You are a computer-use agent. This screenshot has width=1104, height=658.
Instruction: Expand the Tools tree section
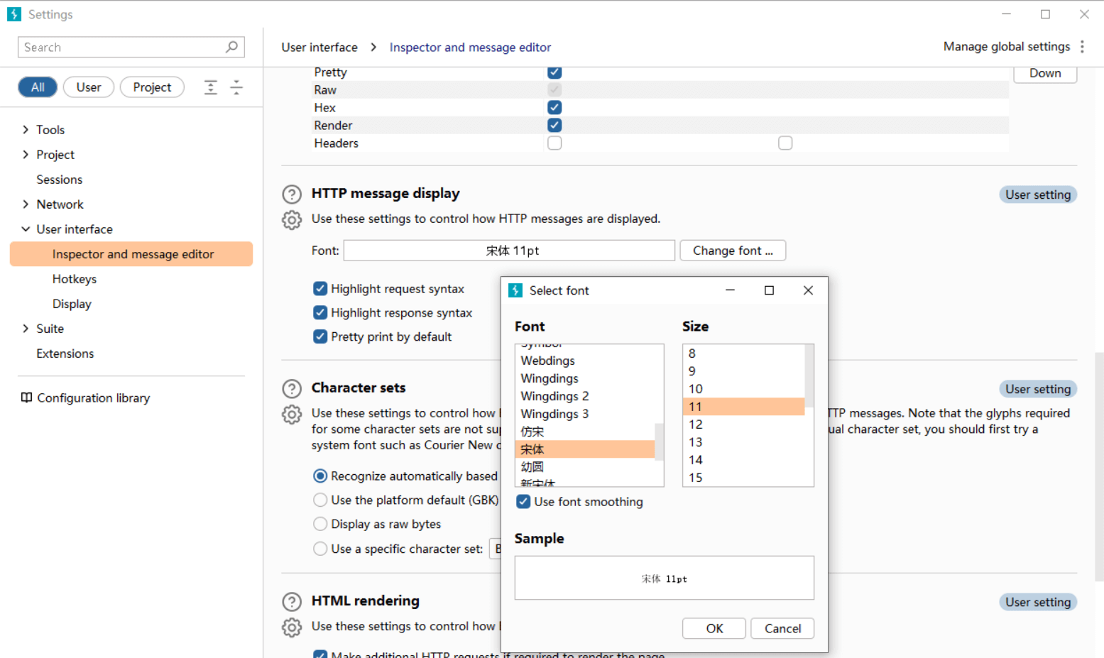(26, 130)
